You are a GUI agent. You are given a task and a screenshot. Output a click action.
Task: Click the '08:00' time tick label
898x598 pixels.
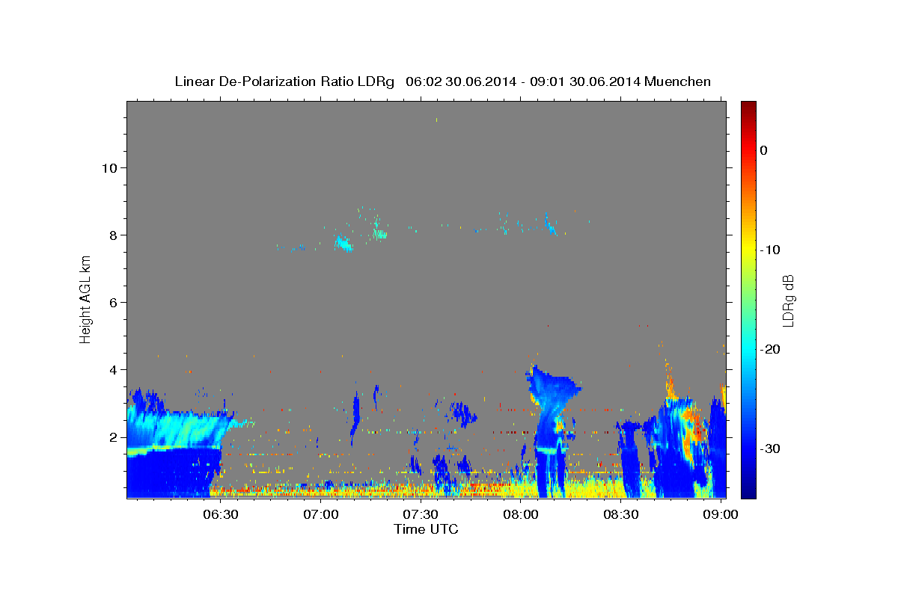(x=521, y=515)
